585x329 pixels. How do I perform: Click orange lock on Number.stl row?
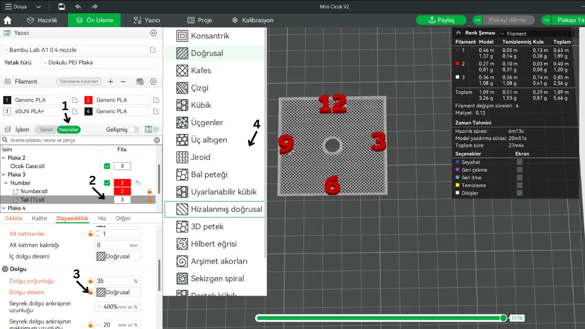[149, 191]
